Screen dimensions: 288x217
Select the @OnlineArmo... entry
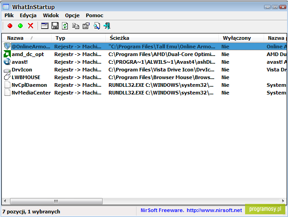31,47
